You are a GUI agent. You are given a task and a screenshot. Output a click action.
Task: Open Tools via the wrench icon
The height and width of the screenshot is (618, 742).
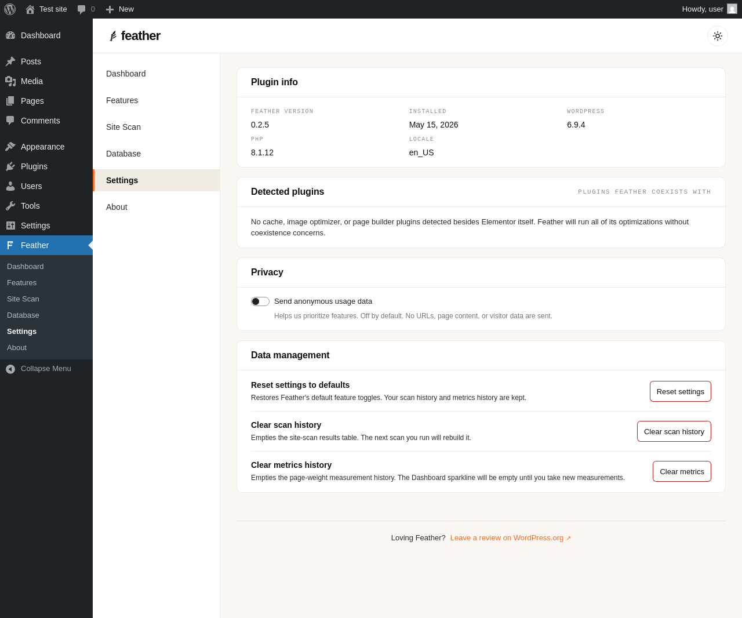10,206
